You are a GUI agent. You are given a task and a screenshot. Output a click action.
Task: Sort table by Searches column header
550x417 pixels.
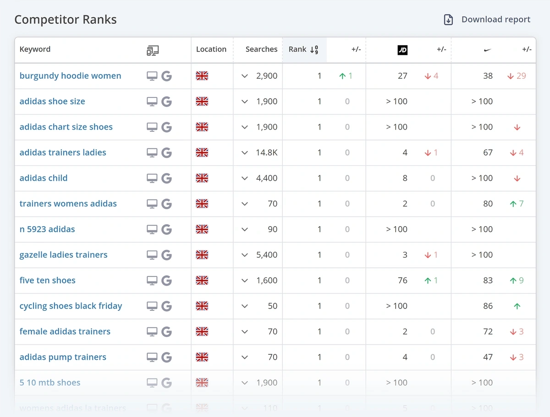click(261, 49)
